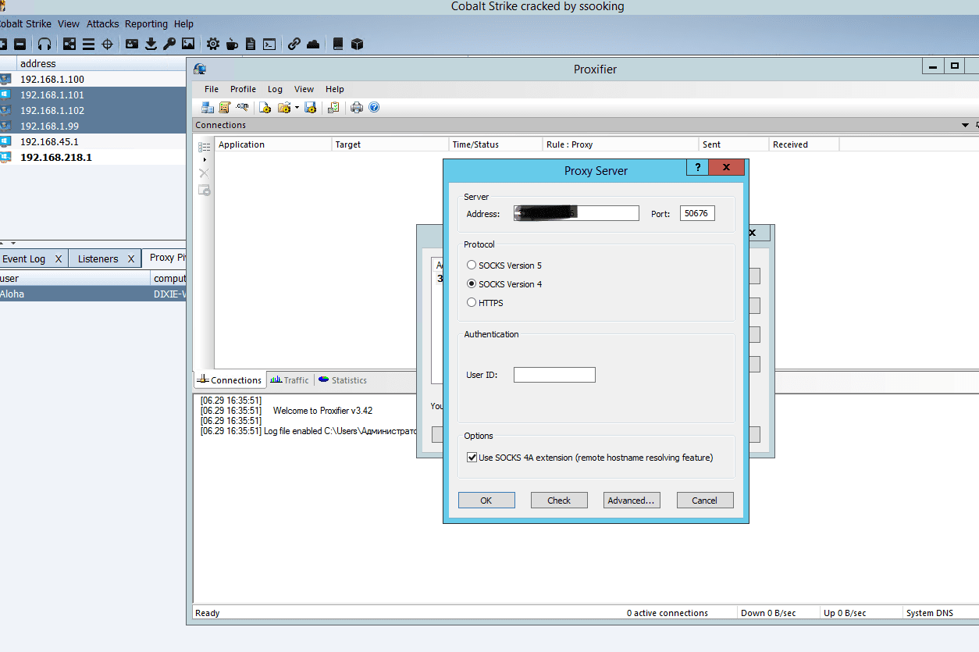The width and height of the screenshot is (979, 652).
Task: Select the HTTPS protocol option
Action: [x=472, y=303]
